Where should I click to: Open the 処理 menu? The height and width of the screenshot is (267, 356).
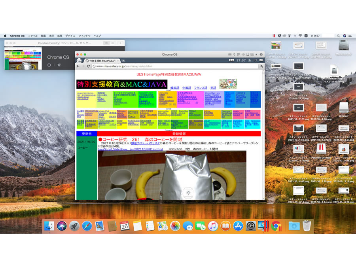pos(60,36)
